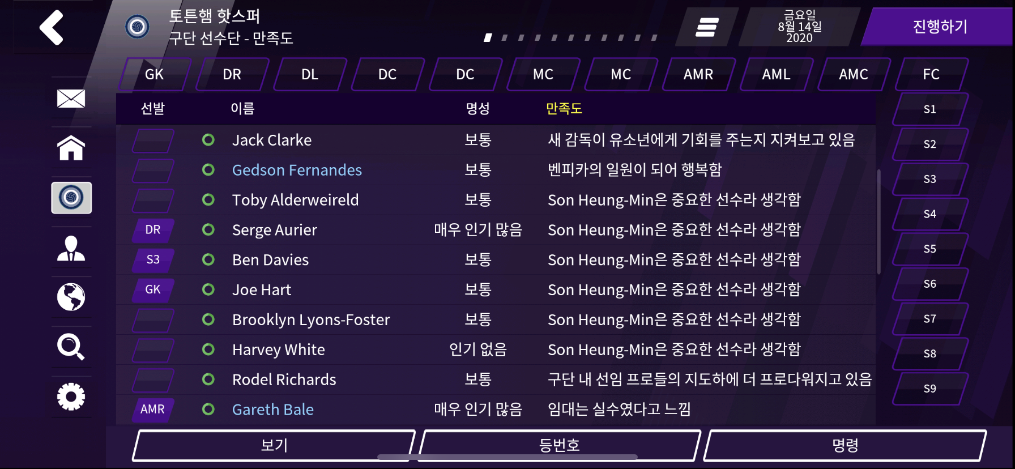Open the 보기 view button
This screenshot has width=1015, height=469.
pos(274,445)
